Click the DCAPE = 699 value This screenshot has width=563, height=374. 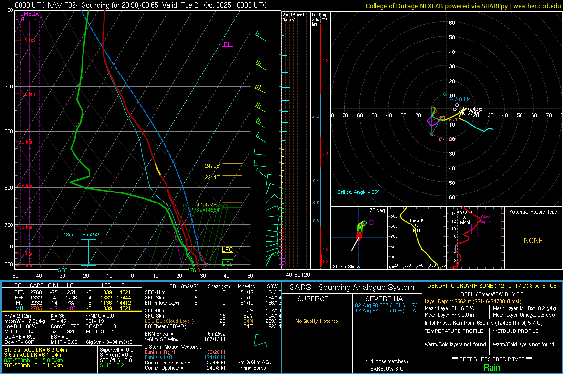[20, 337]
